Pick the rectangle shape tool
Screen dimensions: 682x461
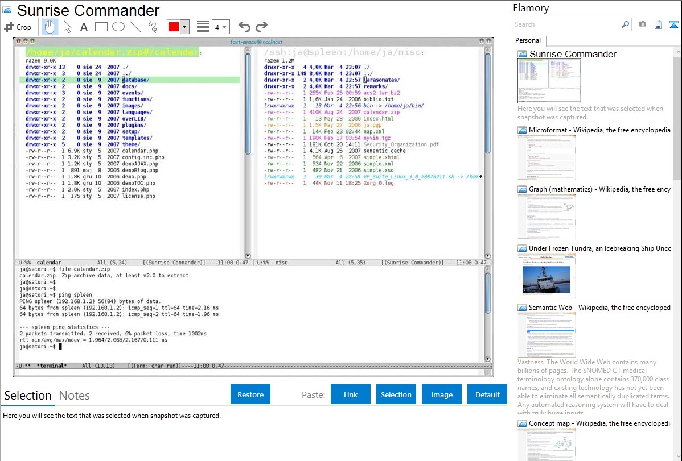tap(101, 27)
